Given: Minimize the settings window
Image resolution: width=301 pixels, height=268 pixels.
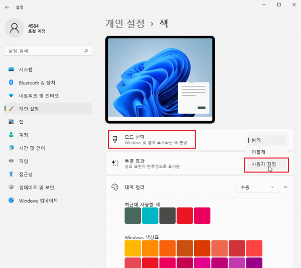Looking at the screenshot, I should click(x=264, y=5).
